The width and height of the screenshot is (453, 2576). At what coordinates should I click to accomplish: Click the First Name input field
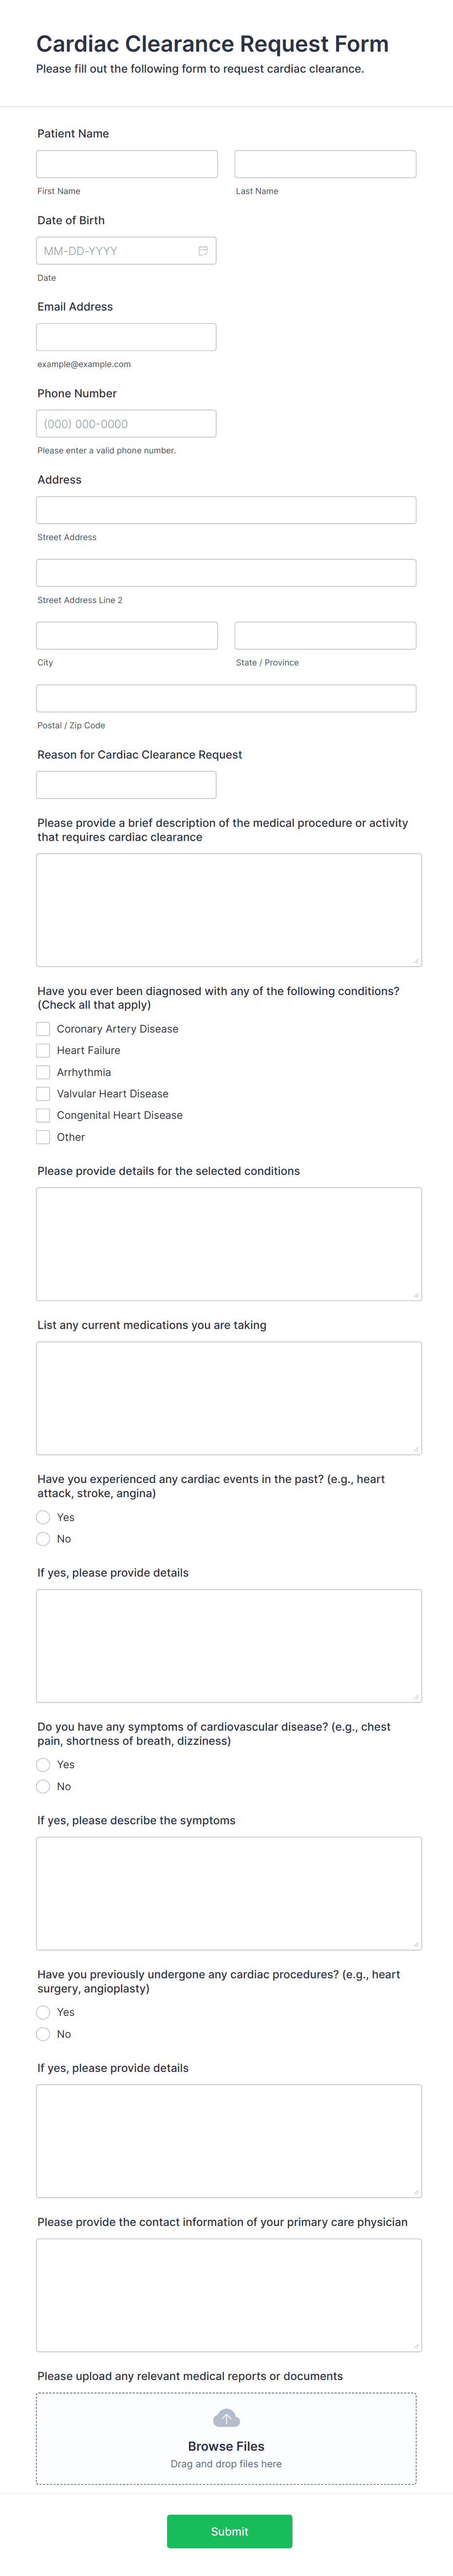126,163
